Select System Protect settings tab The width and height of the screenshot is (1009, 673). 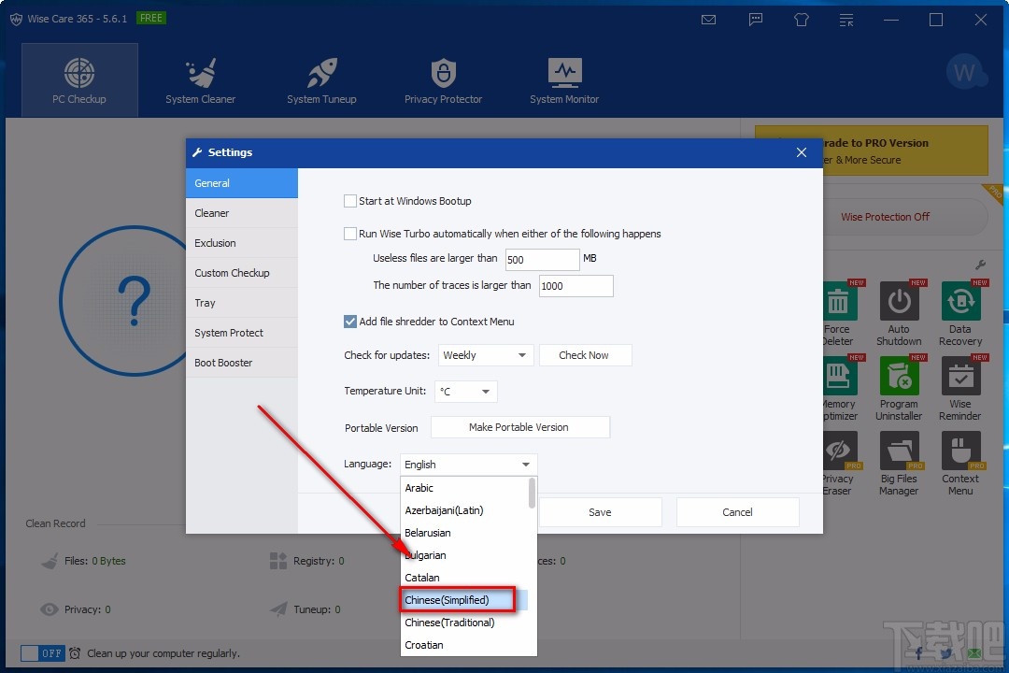[242, 333]
